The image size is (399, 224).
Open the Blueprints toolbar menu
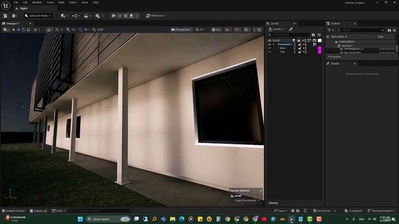pos(75,16)
